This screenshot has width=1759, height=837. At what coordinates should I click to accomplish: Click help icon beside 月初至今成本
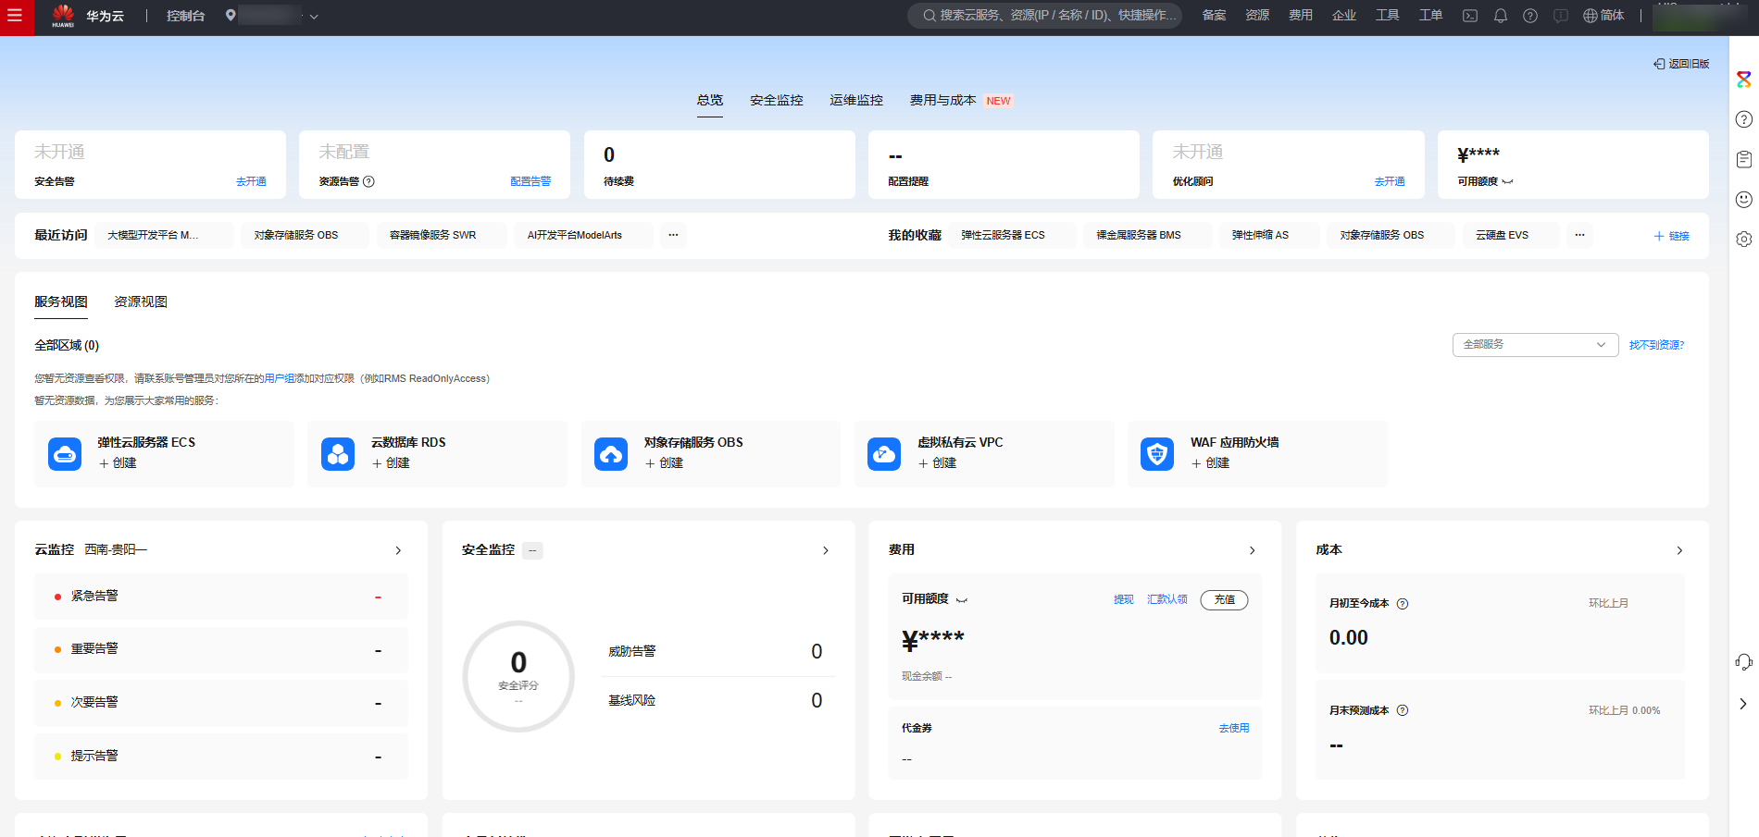[x=1403, y=604]
